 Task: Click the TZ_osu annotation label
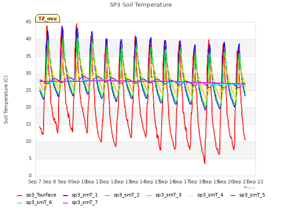48,18
